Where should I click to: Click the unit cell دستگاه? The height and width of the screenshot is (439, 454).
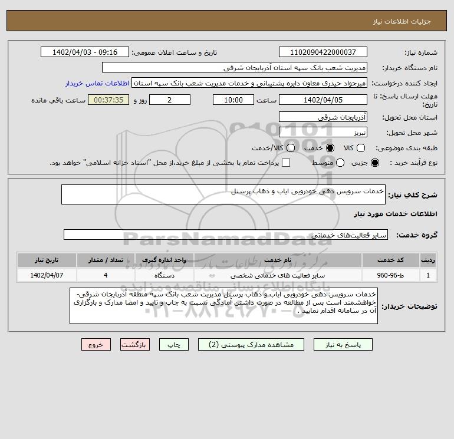click(164, 275)
